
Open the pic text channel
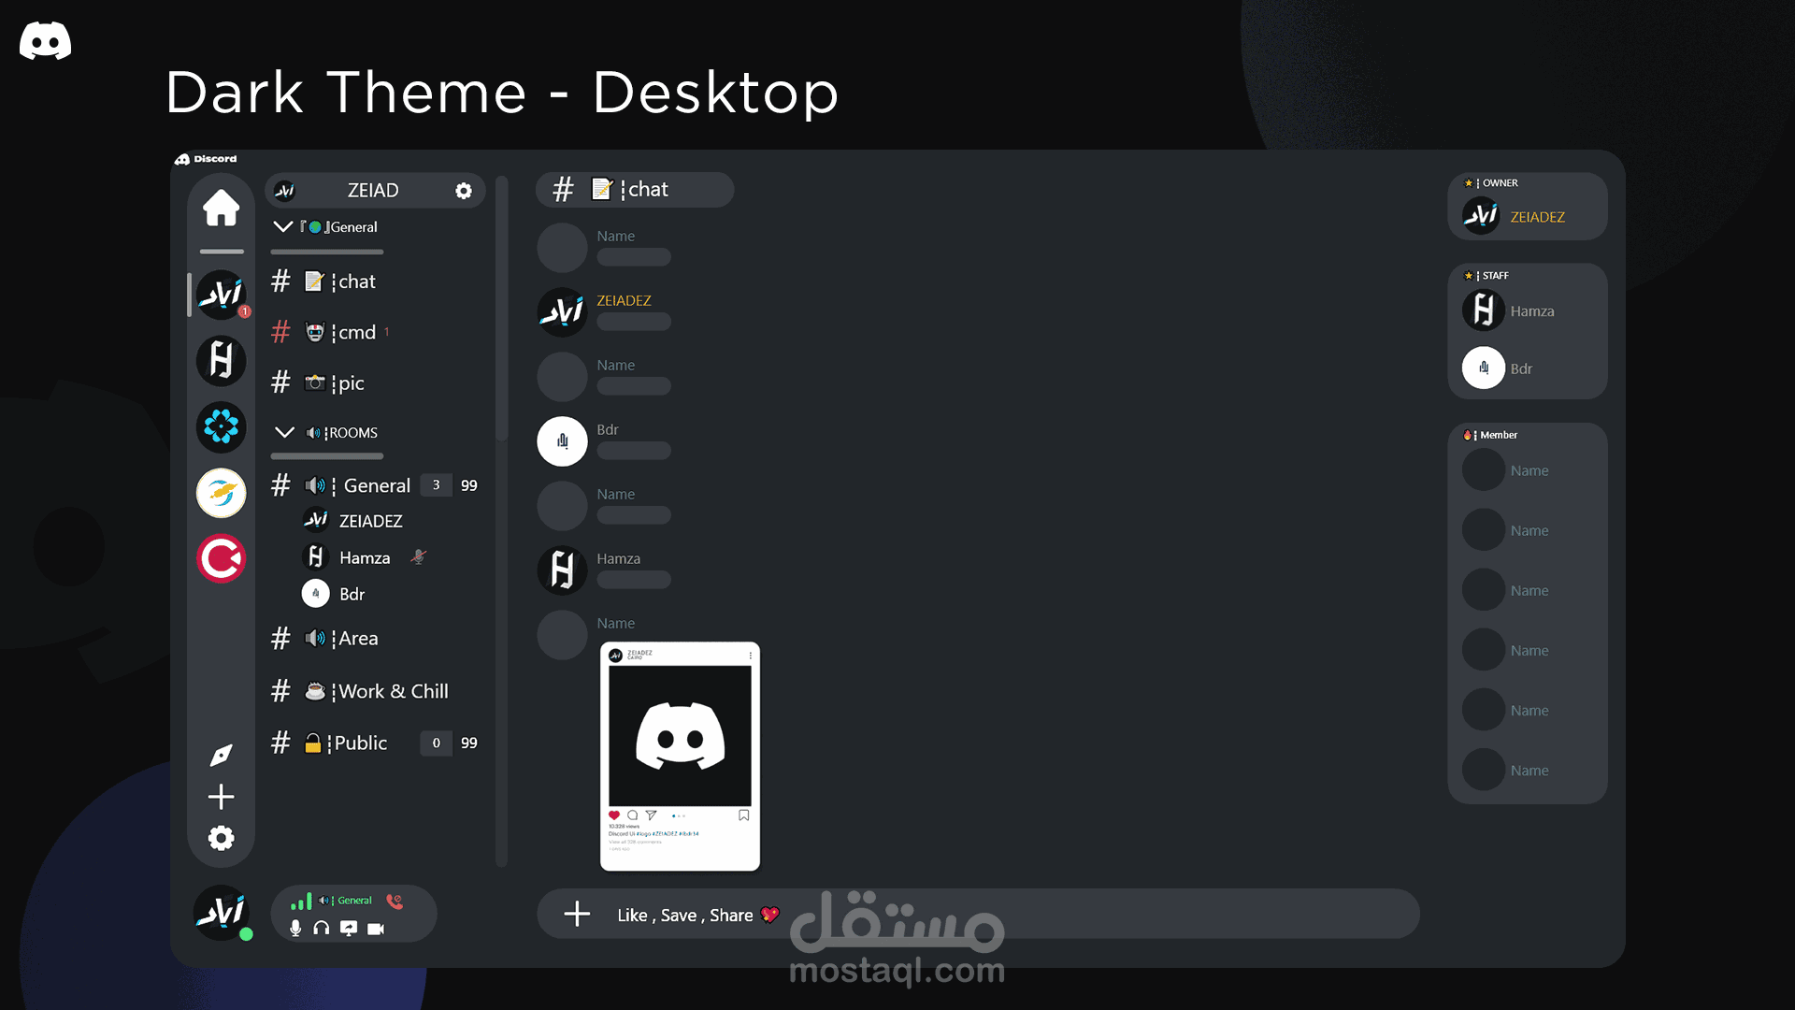(351, 382)
